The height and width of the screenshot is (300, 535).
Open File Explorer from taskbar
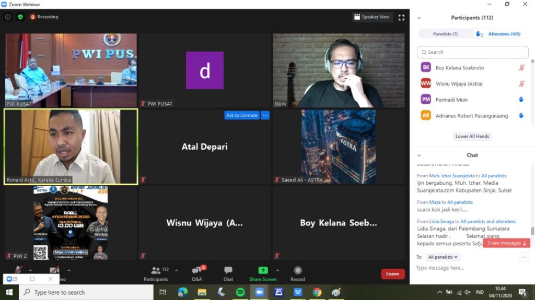click(202, 292)
